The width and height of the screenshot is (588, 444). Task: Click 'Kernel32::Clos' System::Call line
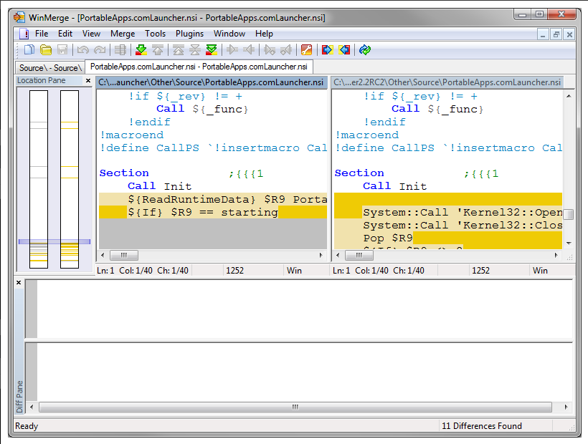[448, 226]
